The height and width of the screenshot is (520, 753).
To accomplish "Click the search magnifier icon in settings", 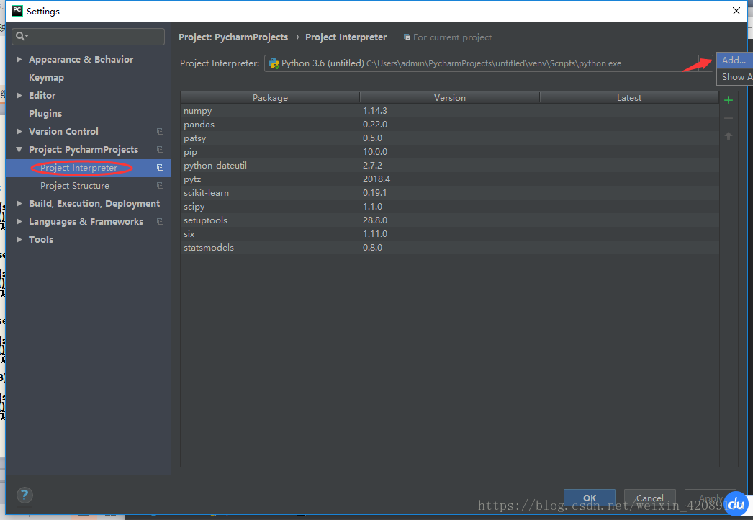I will [22, 36].
